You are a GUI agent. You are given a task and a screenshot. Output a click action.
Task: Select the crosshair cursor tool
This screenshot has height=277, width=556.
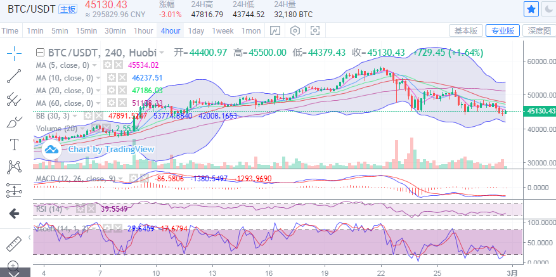pyautogui.click(x=14, y=53)
